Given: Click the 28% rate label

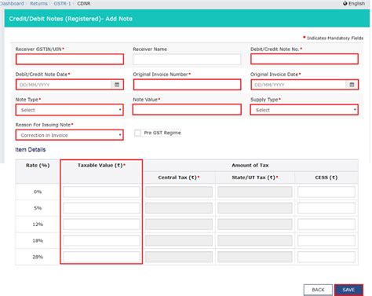Looking at the screenshot, I should [38, 257].
